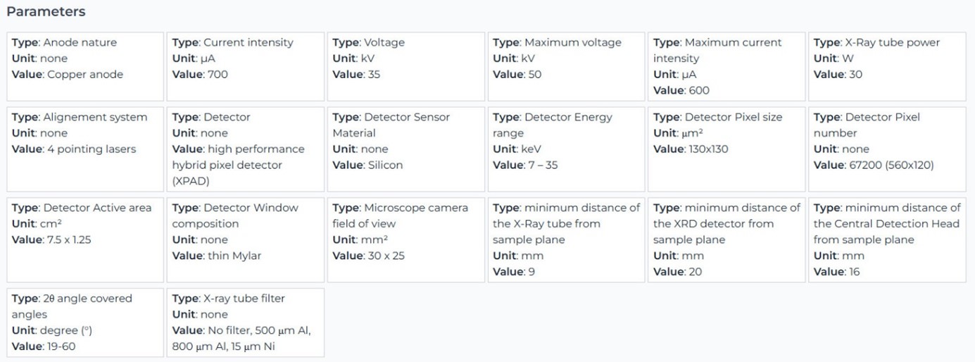
Task: Select the Detector Energy range card
Action: pos(567,149)
